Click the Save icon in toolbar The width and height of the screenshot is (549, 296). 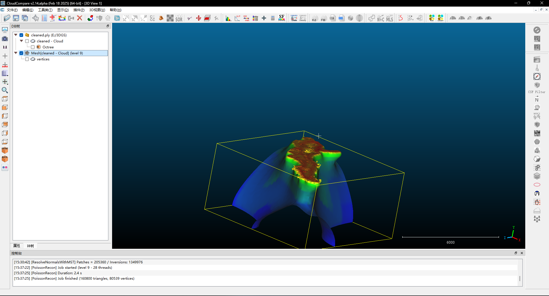click(x=16, y=18)
